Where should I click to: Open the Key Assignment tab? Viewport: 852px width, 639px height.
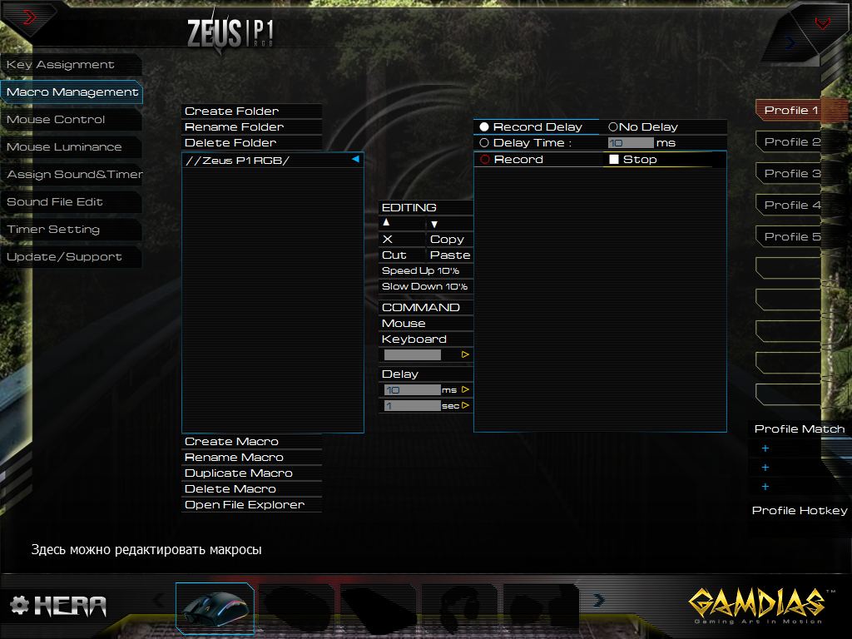pos(72,65)
